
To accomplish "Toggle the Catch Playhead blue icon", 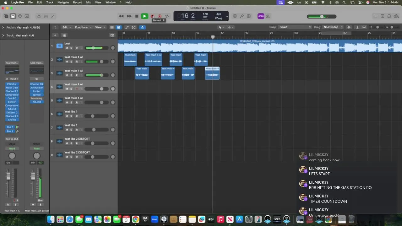I will (142, 27).
